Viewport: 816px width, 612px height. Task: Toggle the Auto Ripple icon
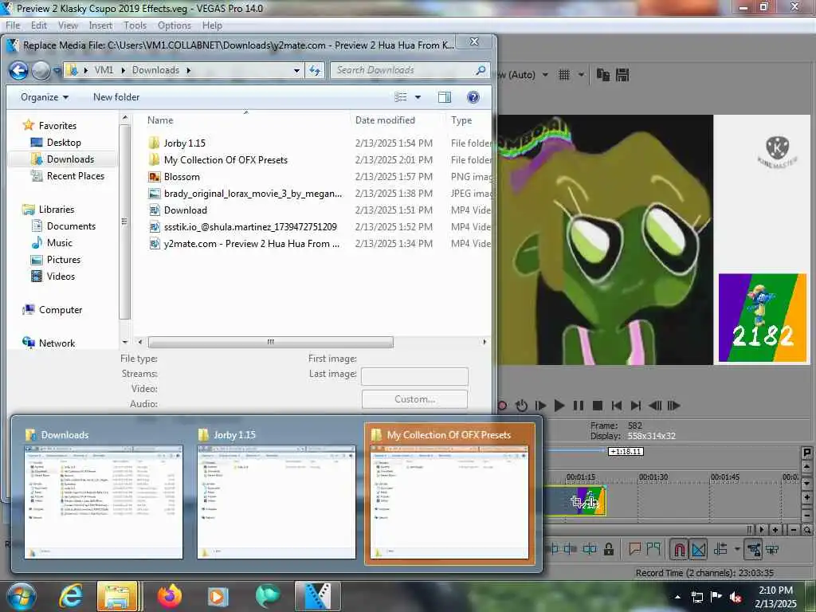coord(720,549)
